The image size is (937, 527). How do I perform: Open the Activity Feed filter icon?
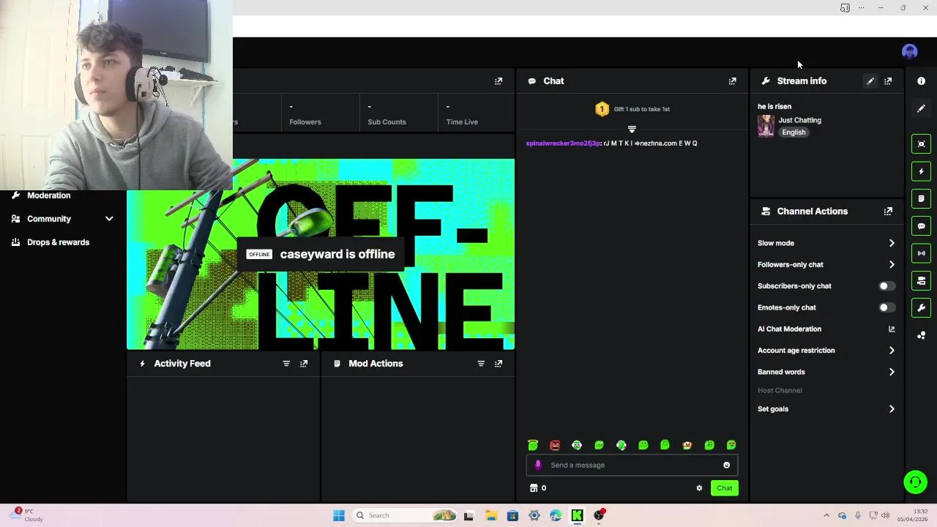pos(286,364)
